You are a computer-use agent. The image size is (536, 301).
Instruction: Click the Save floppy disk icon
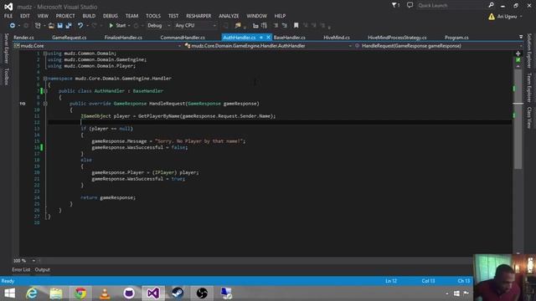(59, 26)
